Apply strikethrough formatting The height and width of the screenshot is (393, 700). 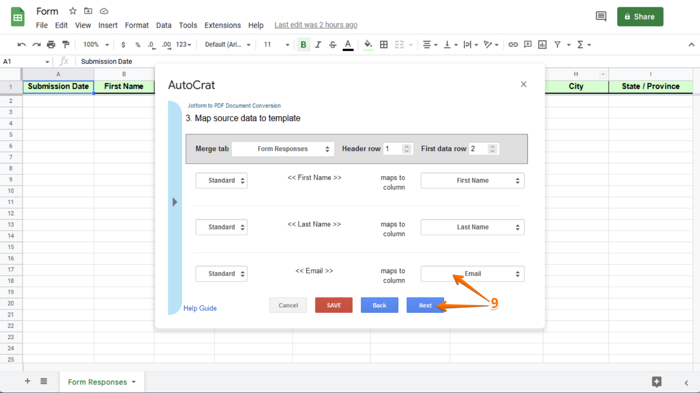click(x=332, y=44)
